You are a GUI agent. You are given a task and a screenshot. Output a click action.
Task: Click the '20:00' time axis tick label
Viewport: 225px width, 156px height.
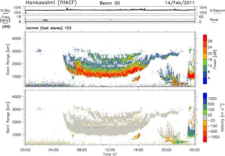tap(166, 150)
